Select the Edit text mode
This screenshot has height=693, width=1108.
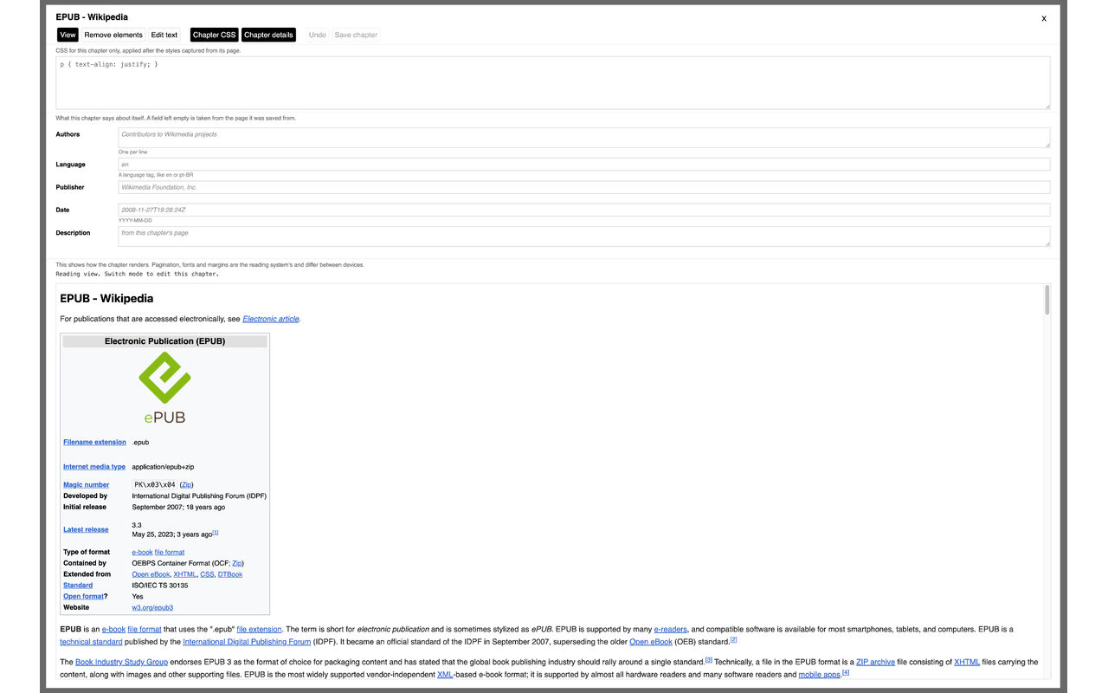[x=164, y=35]
